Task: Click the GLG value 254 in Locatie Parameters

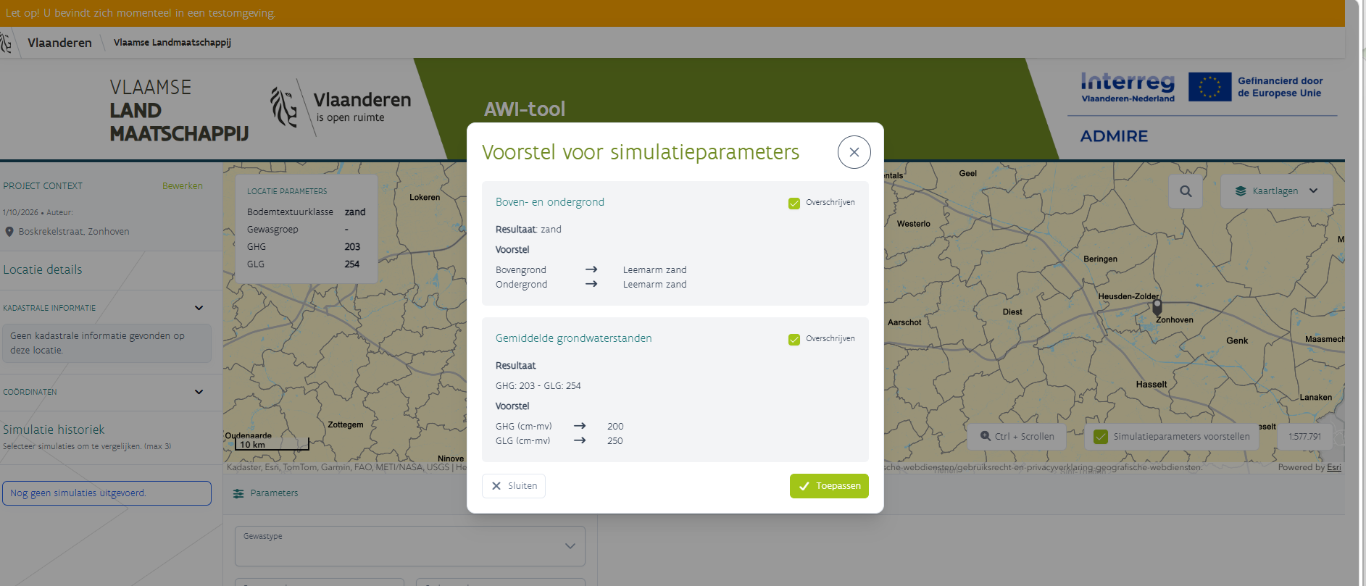Action: tap(352, 264)
